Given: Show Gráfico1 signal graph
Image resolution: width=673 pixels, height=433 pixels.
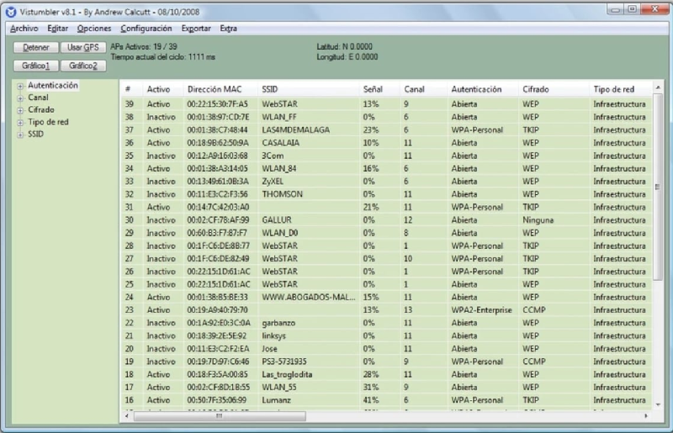Looking at the screenshot, I should 36,66.
